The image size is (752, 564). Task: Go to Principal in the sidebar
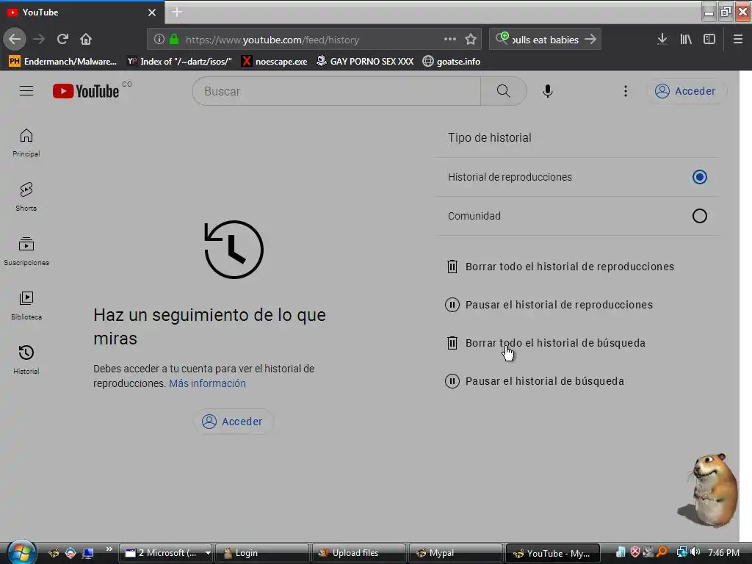click(x=26, y=143)
